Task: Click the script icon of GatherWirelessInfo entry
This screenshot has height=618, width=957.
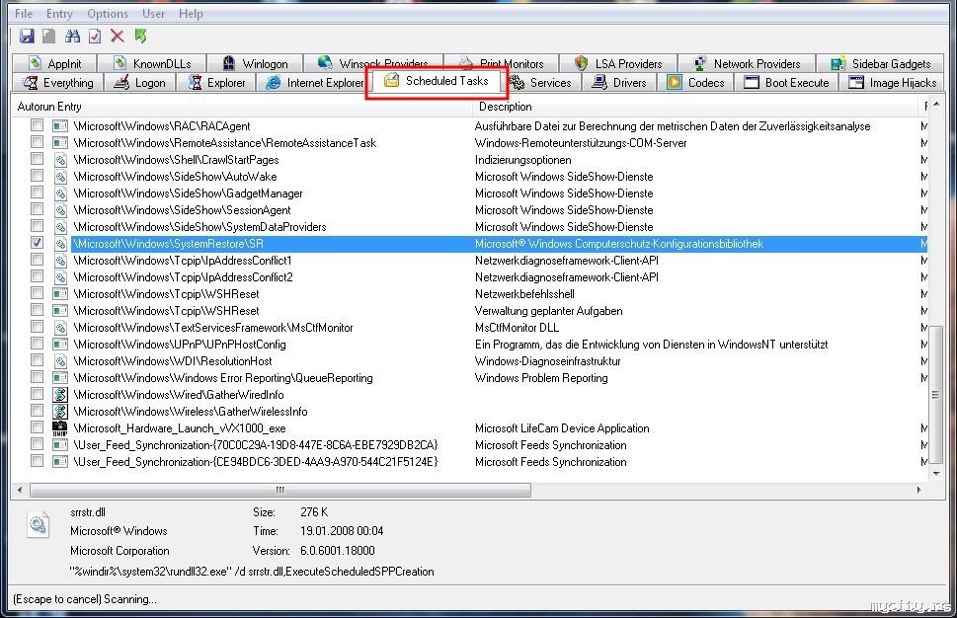Action: click(x=60, y=412)
